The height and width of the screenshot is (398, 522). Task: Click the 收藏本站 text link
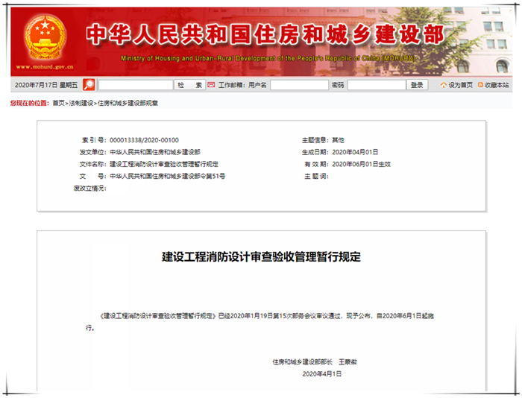497,85
